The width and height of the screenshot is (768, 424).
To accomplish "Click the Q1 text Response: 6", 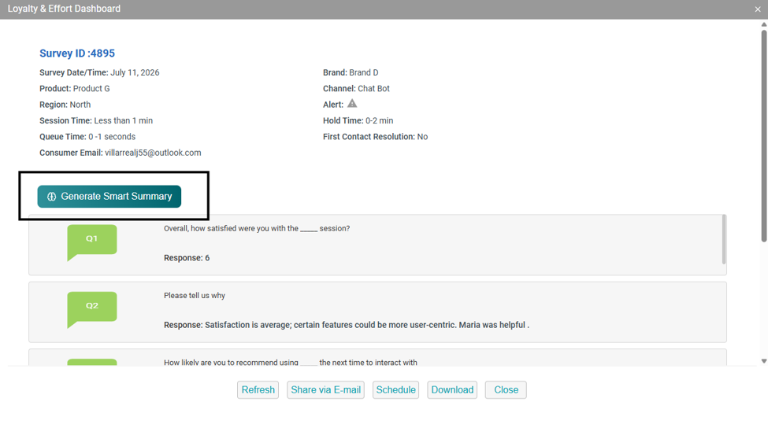I will tap(187, 258).
